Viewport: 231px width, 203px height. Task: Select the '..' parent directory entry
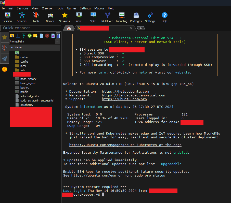point(18,53)
